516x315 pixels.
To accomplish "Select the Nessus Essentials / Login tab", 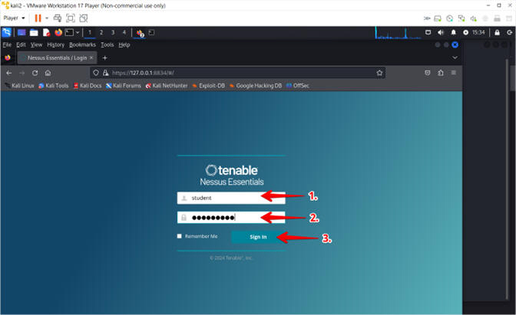I will pos(57,57).
